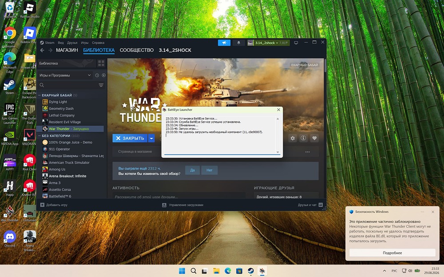Toggle the library grid view icon
The height and width of the screenshot is (277, 444).
tap(101, 63)
